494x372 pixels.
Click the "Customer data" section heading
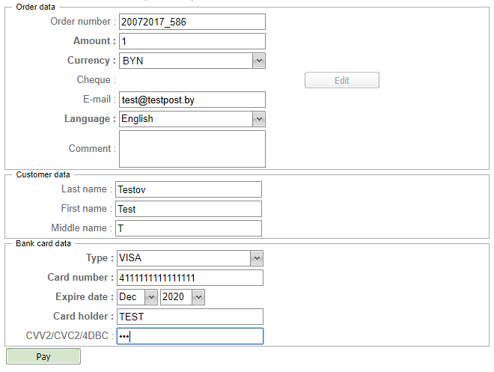[x=43, y=174]
